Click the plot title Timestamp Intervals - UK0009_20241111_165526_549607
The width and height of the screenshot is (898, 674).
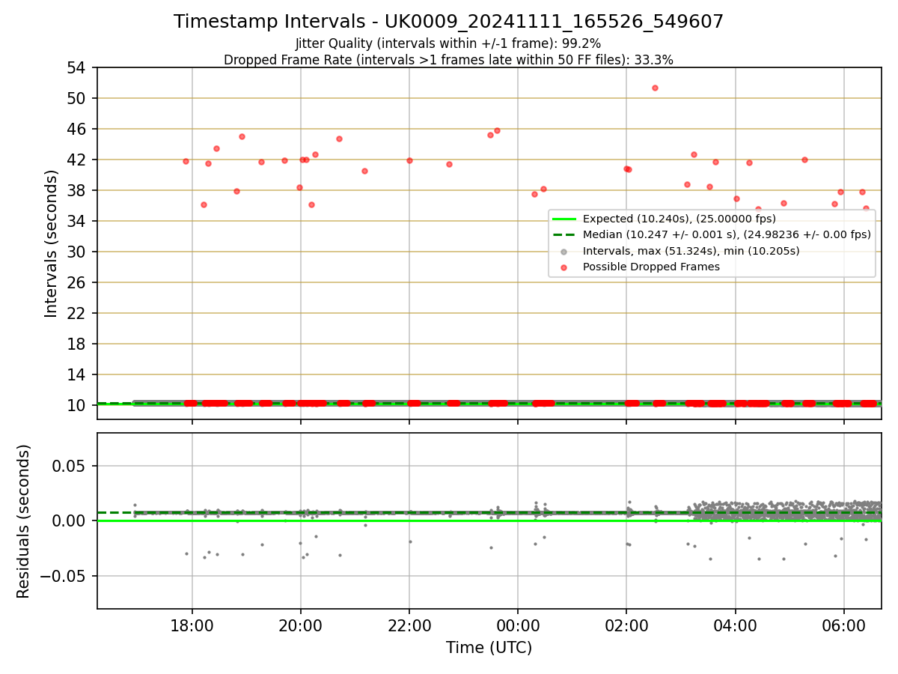coord(448,22)
